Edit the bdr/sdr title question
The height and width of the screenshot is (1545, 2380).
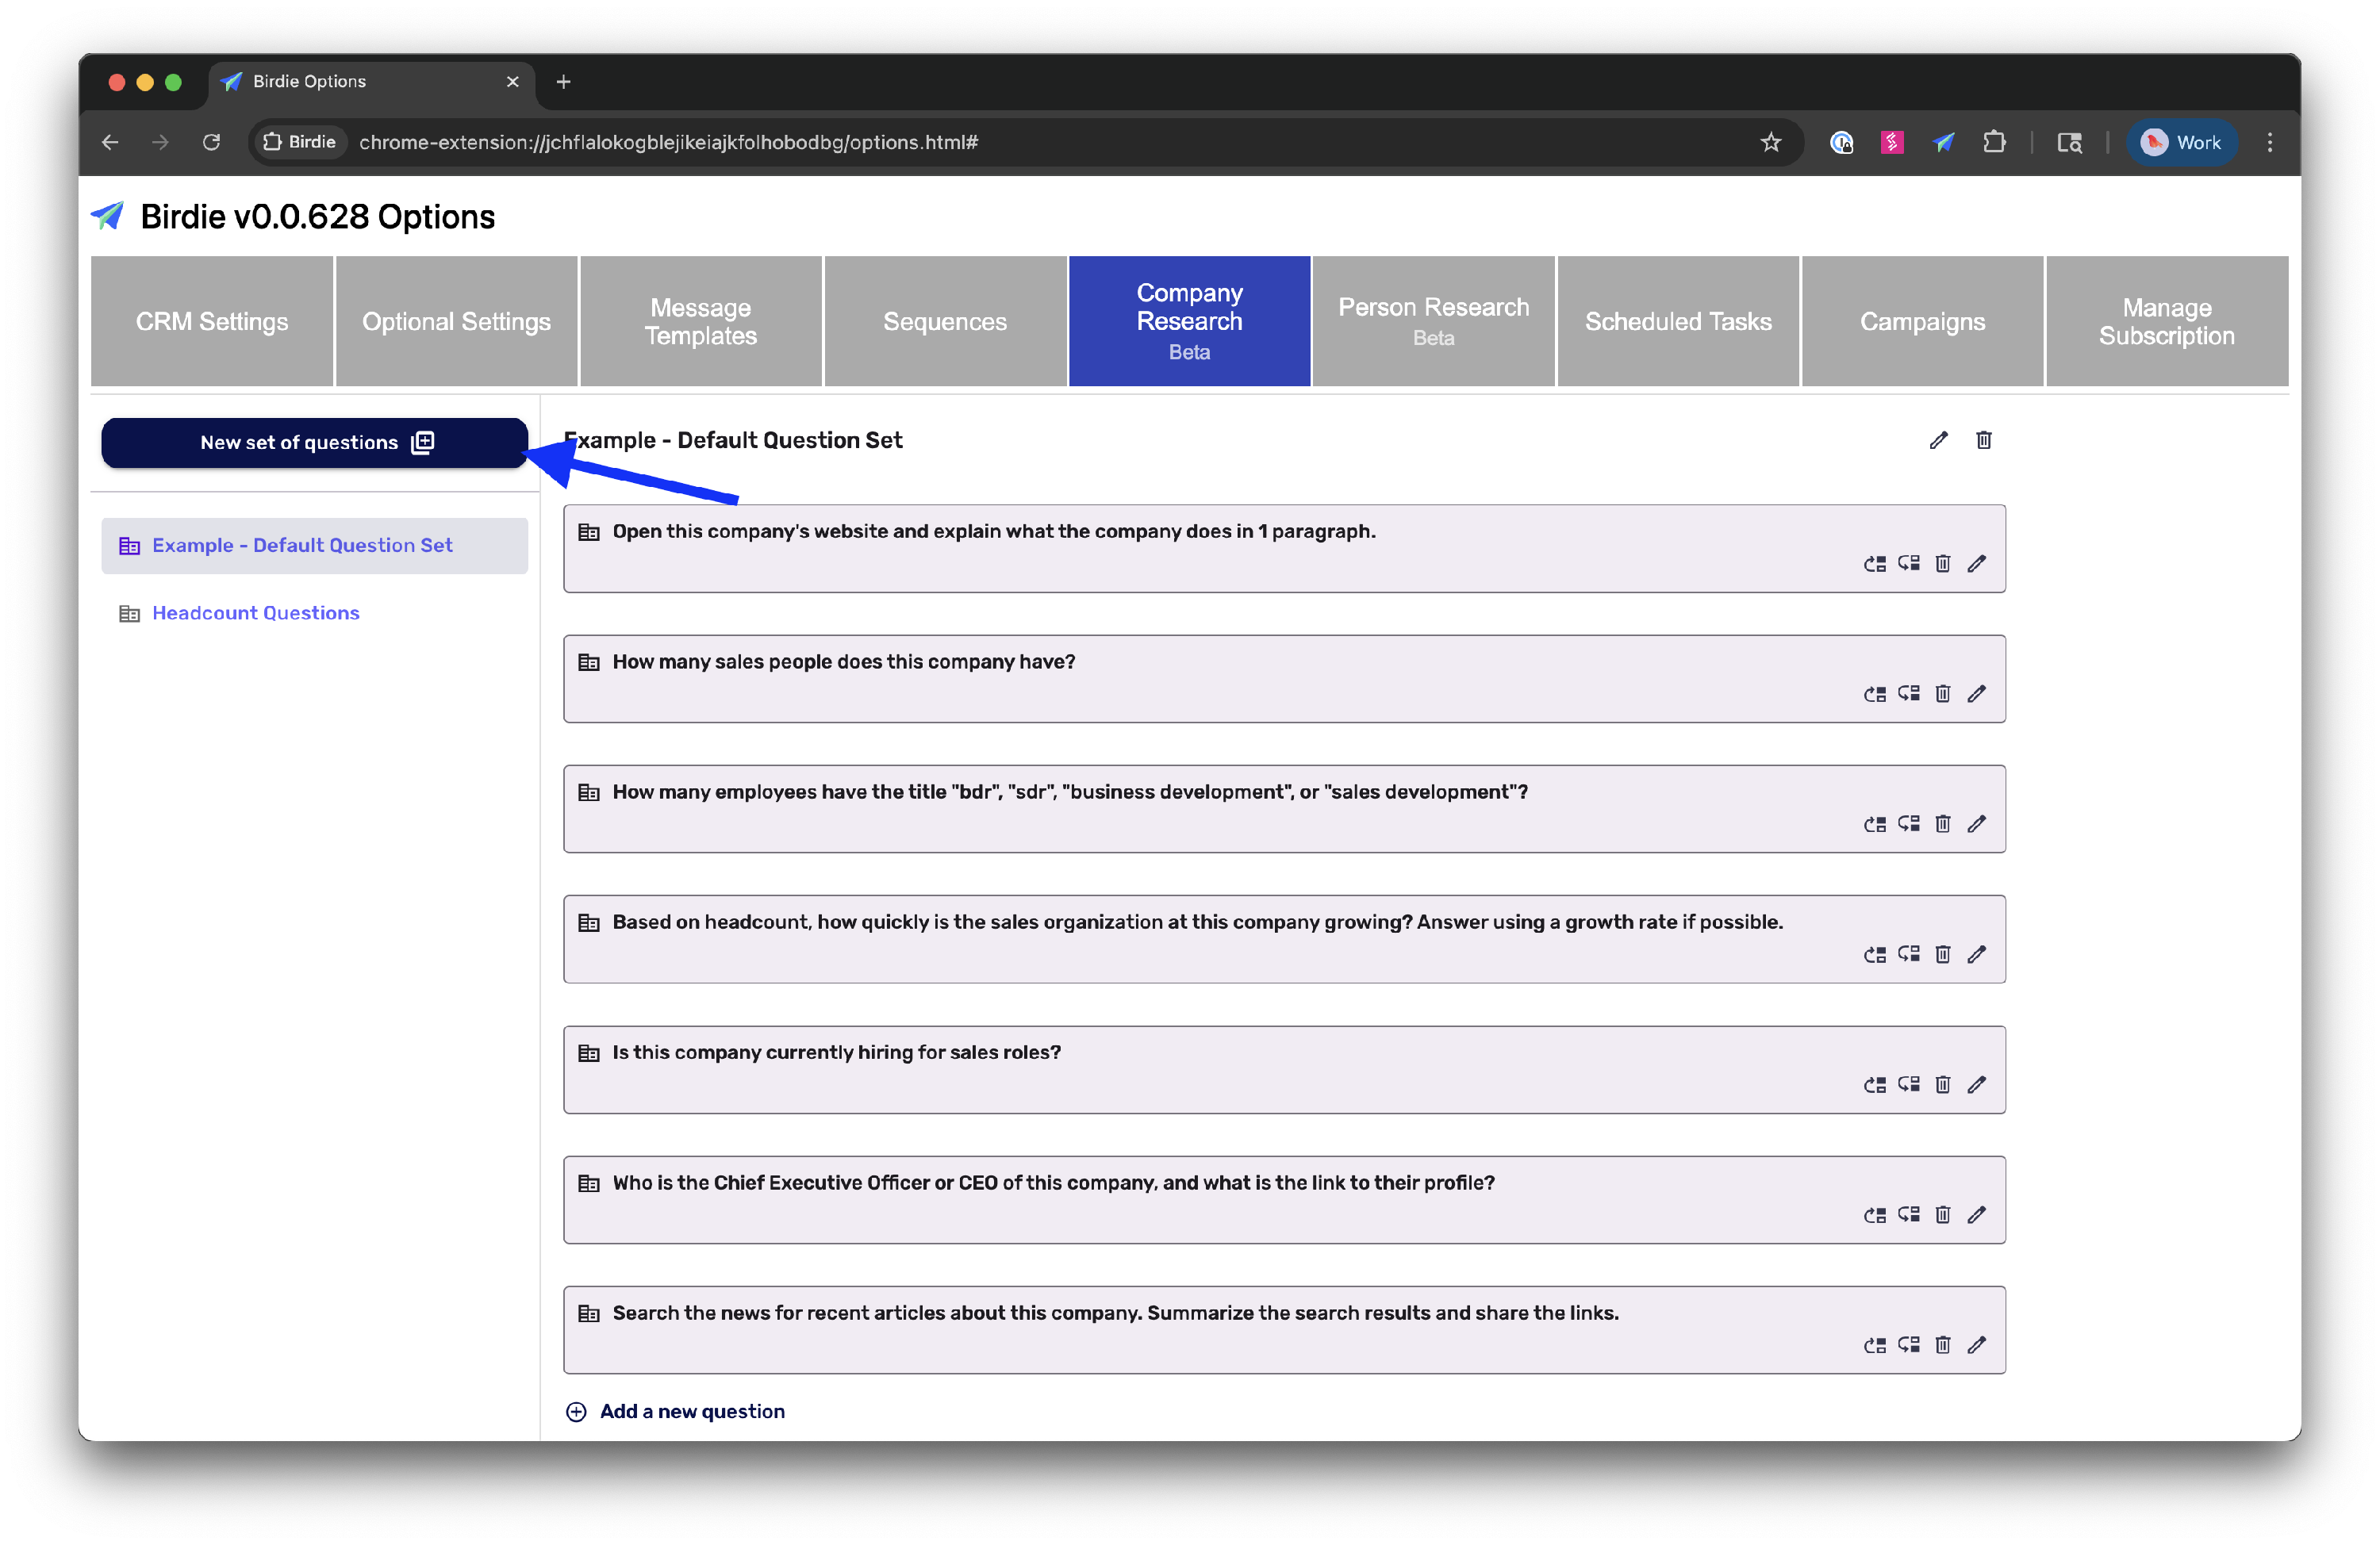tap(1976, 824)
